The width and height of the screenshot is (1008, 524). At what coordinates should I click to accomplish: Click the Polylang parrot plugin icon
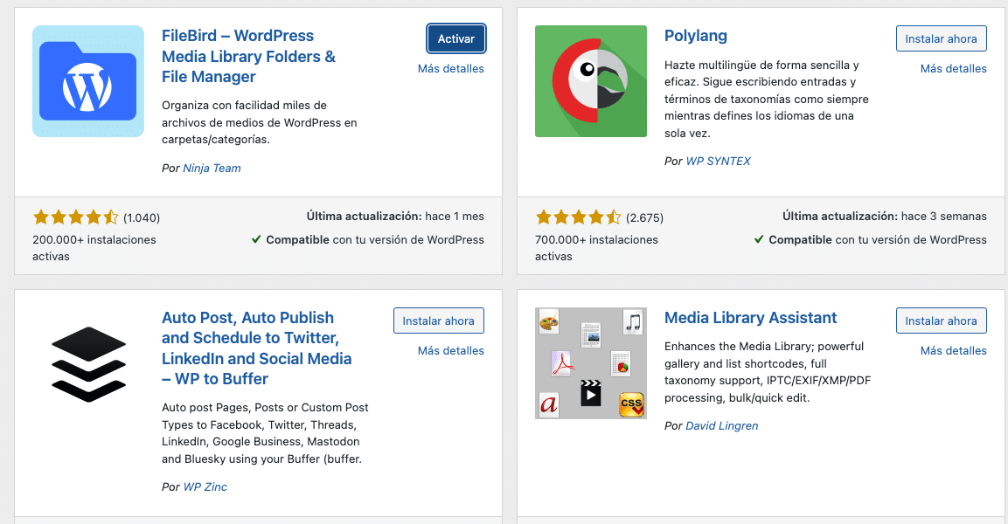[x=591, y=81]
